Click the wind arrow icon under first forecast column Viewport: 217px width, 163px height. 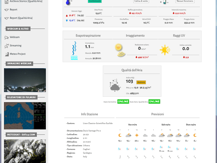(120, 157)
